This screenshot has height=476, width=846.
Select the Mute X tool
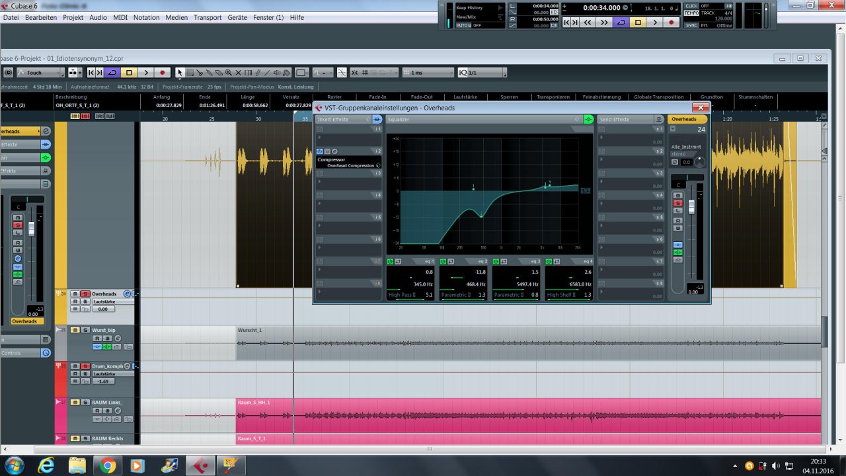[238, 73]
